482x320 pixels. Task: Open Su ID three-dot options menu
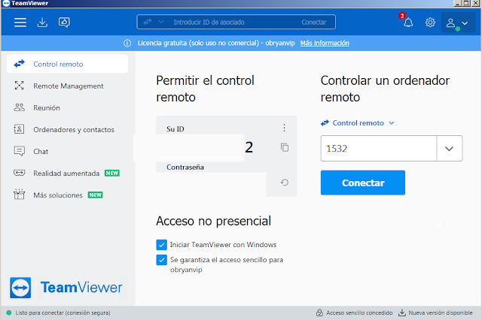(x=284, y=128)
